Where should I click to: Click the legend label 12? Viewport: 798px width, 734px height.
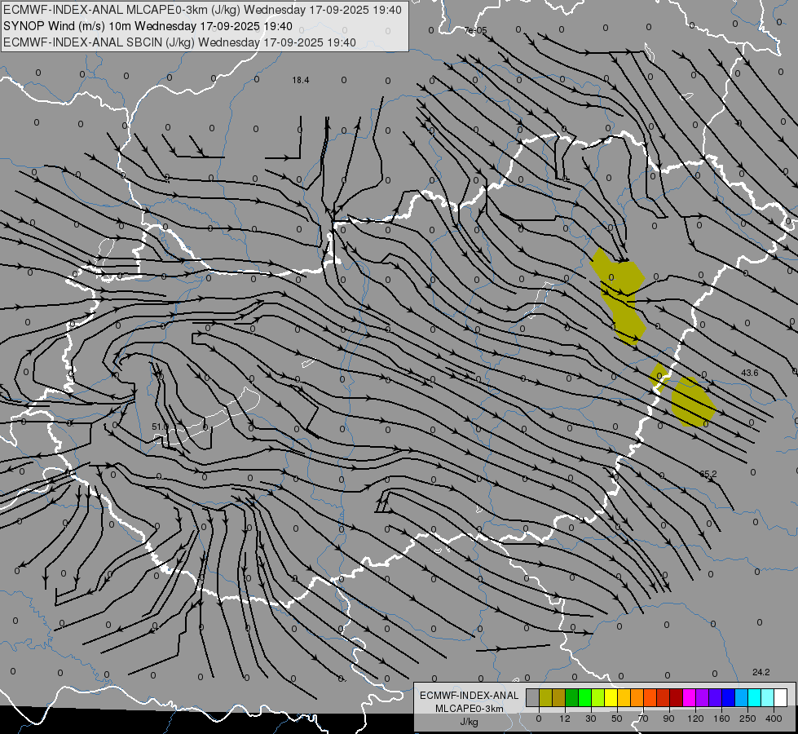click(565, 719)
